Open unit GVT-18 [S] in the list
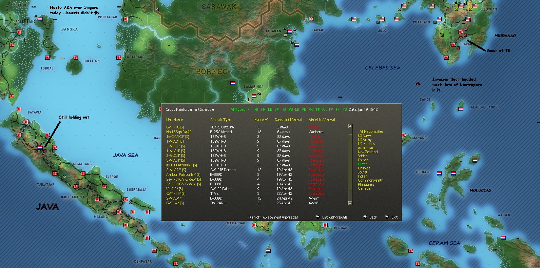The width and height of the screenshot is (540, 268). tap(175, 127)
